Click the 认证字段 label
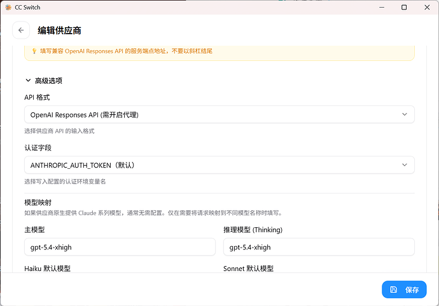439x306 pixels. point(38,148)
